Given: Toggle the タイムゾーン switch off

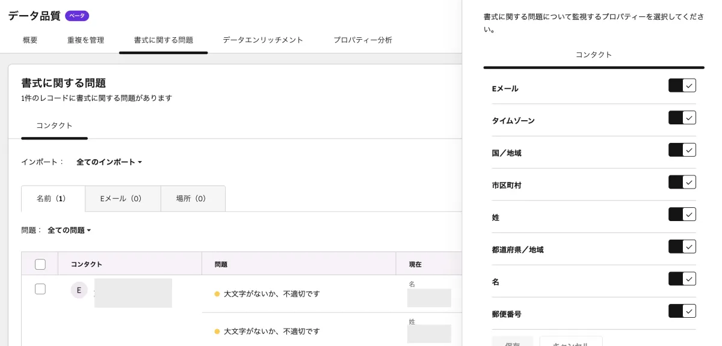Looking at the screenshot, I should (682, 118).
